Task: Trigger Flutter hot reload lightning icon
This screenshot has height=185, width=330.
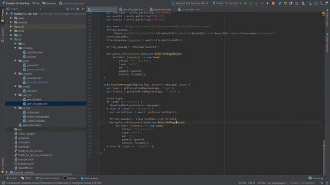Action: click(x=268, y=4)
